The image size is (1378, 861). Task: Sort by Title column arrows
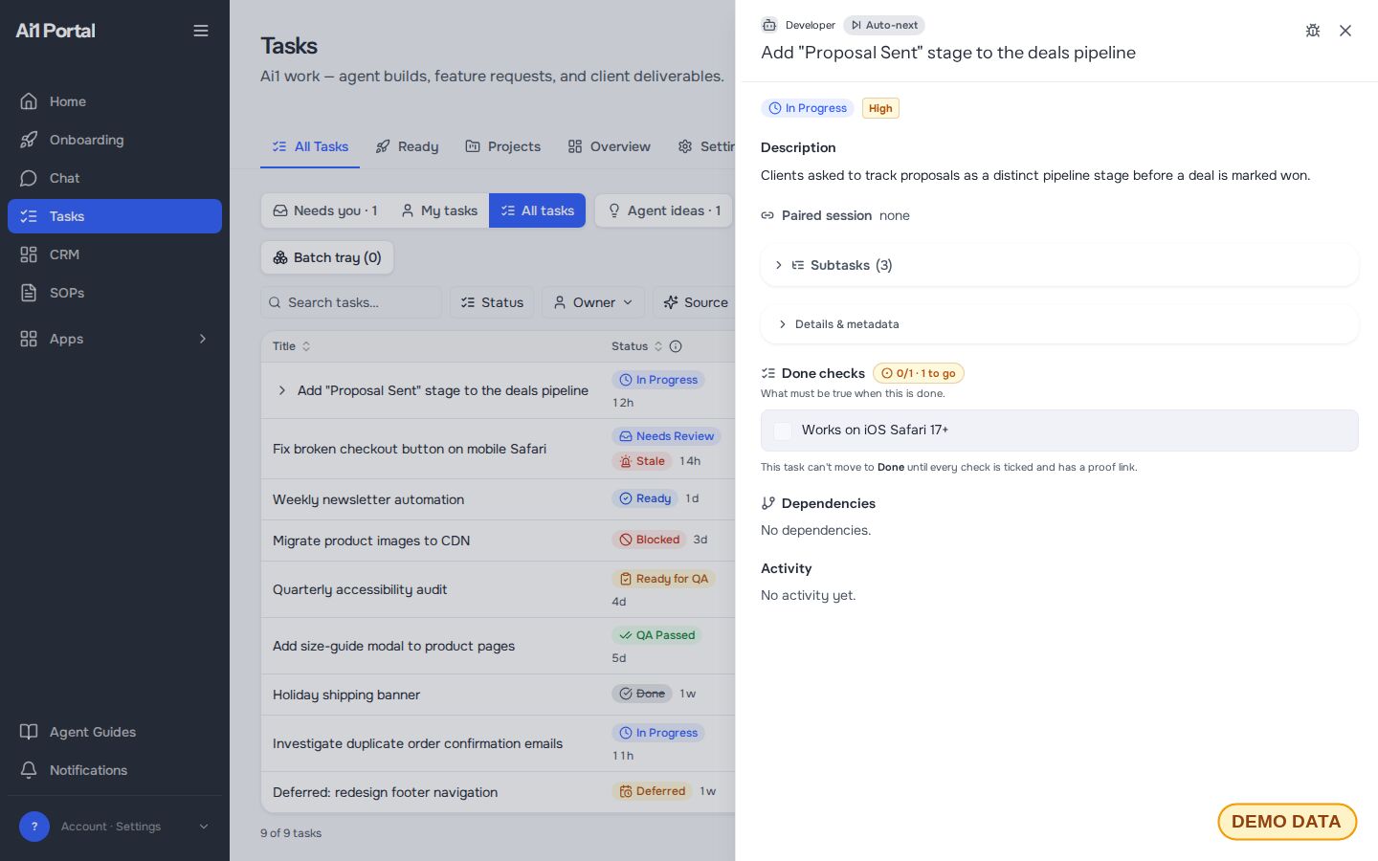[306, 346]
